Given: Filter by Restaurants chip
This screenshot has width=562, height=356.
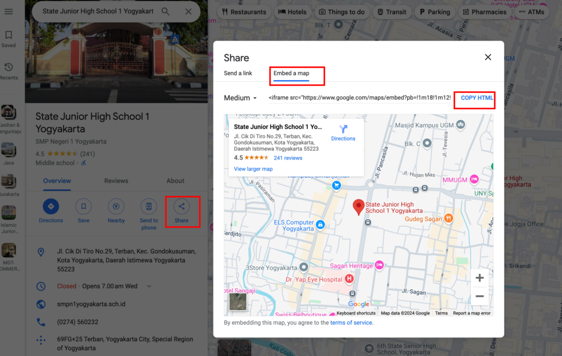Looking at the screenshot, I should tap(244, 12).
